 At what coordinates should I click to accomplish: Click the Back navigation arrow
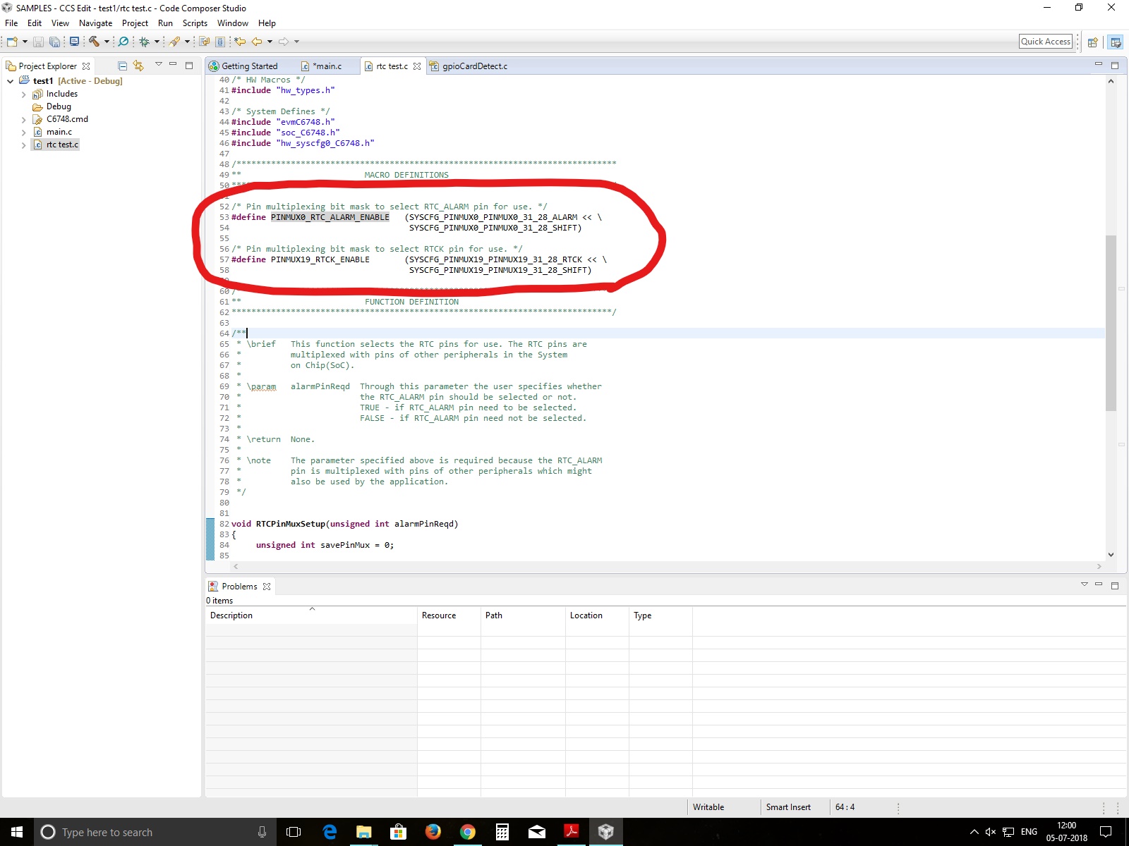click(x=257, y=42)
